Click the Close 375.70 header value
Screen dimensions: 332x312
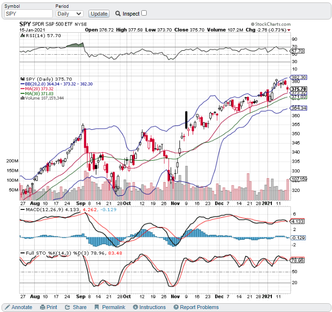pos(189,30)
